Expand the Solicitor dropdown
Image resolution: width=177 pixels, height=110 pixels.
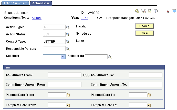[x=63, y=57]
